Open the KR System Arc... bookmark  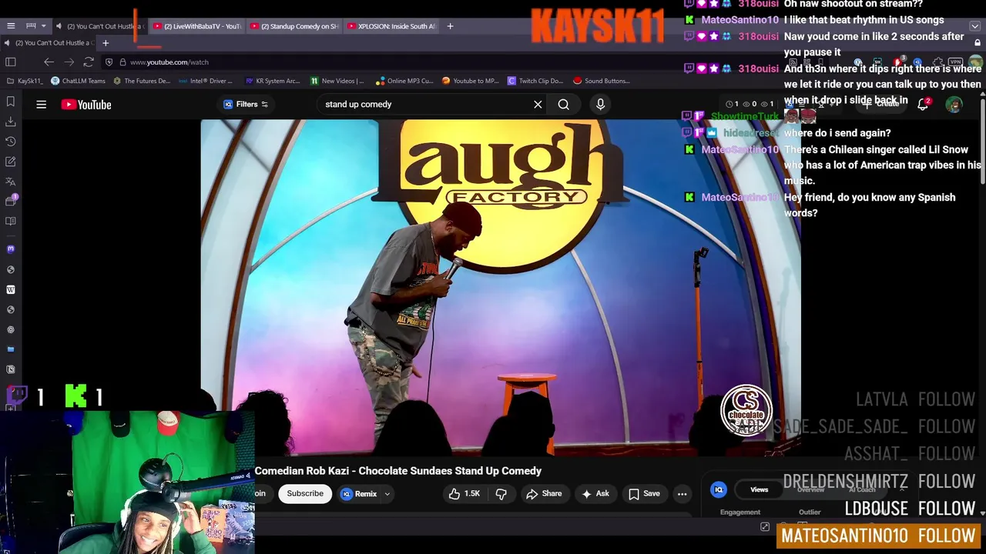click(x=272, y=81)
